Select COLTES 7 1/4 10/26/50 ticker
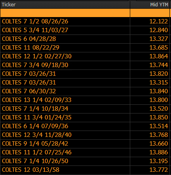This screenshot has height=175, width=171. tap(35, 161)
